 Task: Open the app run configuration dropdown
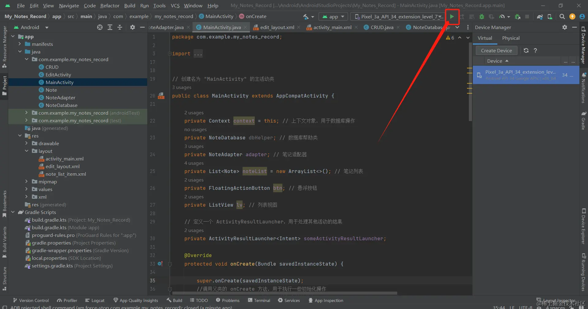click(333, 17)
